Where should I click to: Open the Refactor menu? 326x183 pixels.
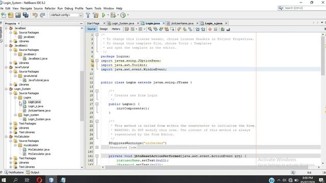click(50, 8)
